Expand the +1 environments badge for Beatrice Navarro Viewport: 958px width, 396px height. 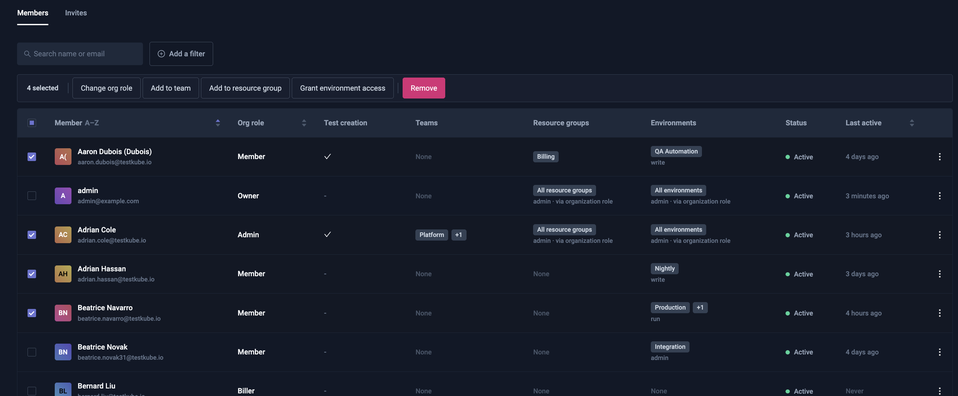coord(700,308)
